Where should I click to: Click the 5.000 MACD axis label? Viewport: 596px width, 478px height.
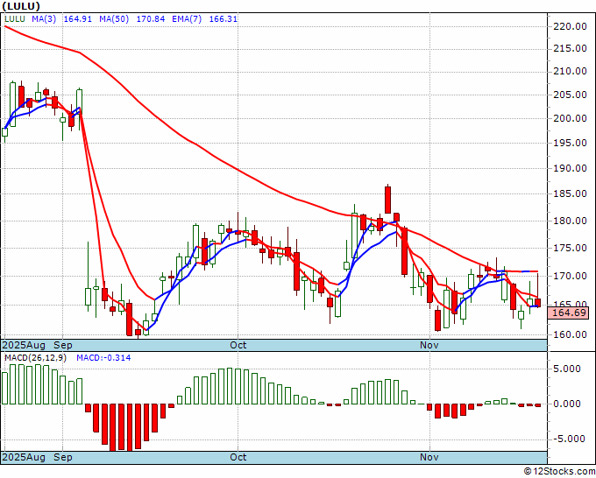567,369
